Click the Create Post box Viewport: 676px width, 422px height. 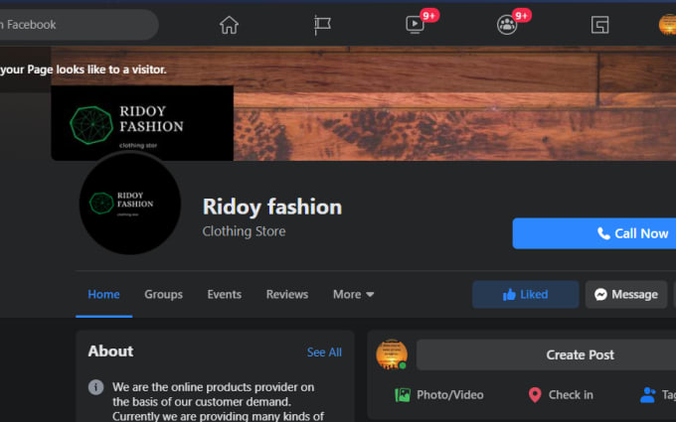pos(546,354)
